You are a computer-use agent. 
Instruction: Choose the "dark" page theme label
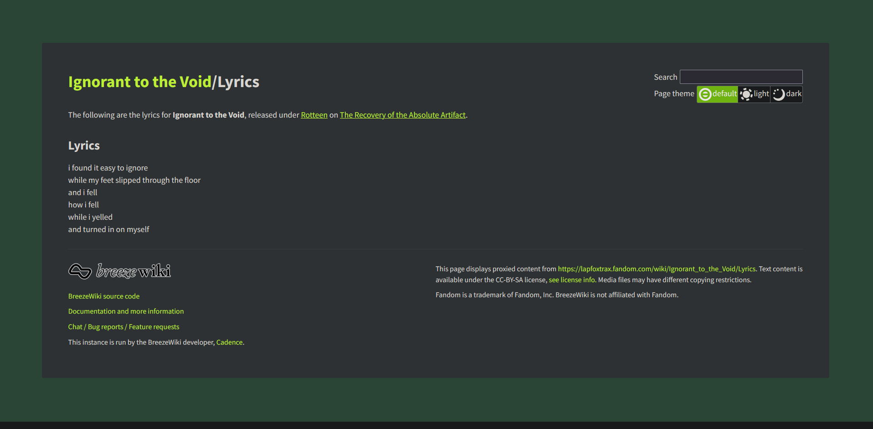click(793, 94)
